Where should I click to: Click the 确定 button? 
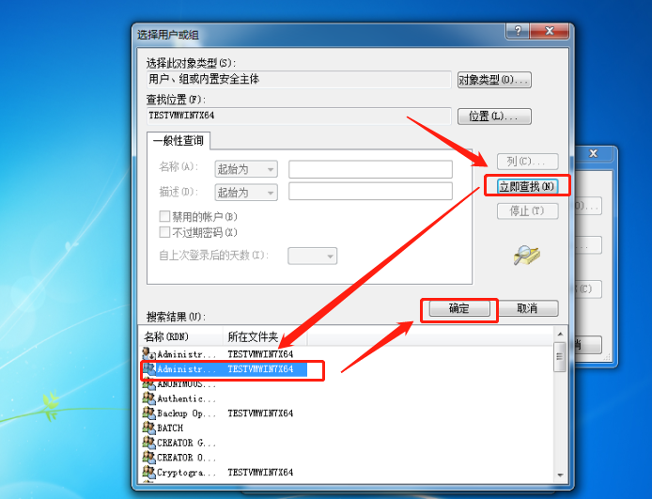459,308
